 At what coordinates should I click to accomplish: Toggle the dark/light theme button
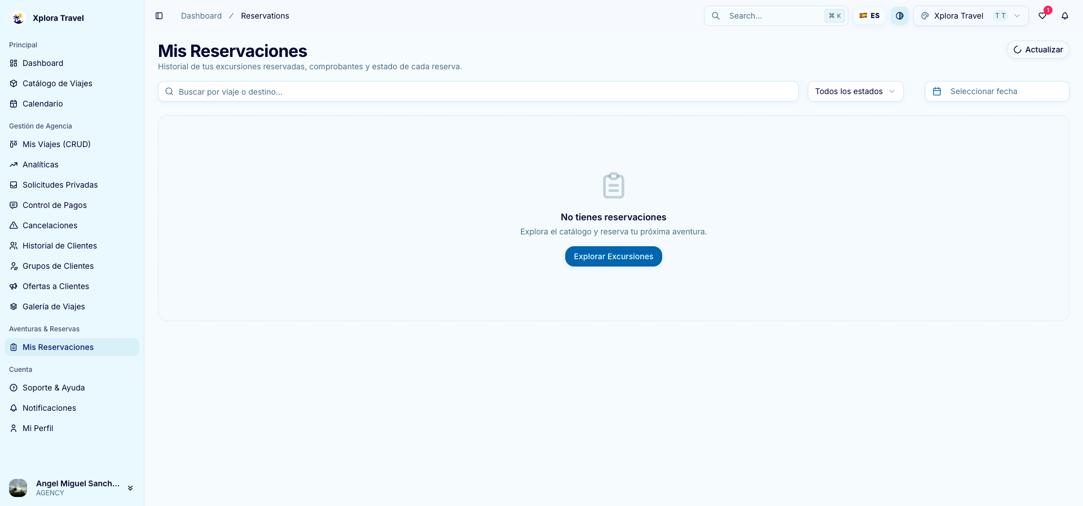coord(900,16)
